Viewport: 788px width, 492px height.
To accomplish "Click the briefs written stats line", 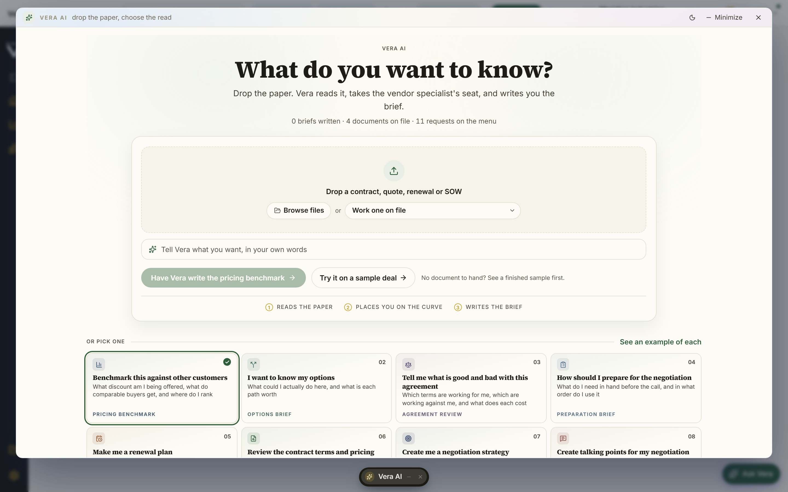I will click(x=394, y=121).
